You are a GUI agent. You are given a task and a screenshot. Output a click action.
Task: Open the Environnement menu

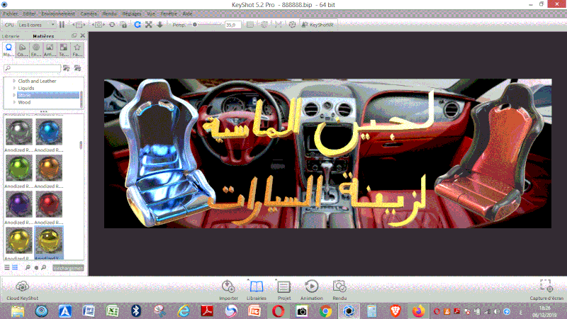[57, 13]
